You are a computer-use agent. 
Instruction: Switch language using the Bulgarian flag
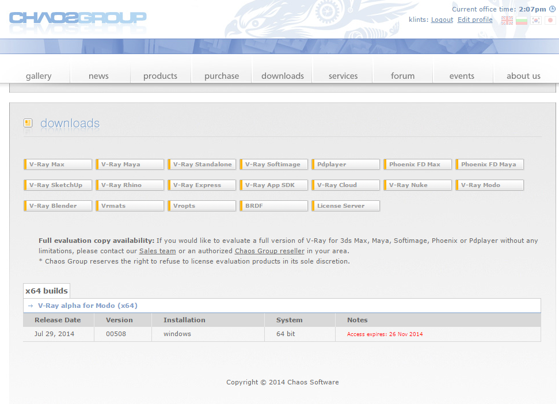point(521,20)
